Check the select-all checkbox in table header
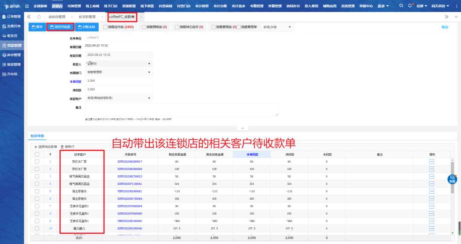The height and width of the screenshot is (244, 461). coord(37,154)
